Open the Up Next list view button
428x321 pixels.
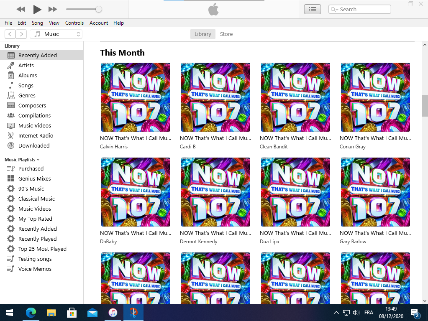(x=313, y=9)
